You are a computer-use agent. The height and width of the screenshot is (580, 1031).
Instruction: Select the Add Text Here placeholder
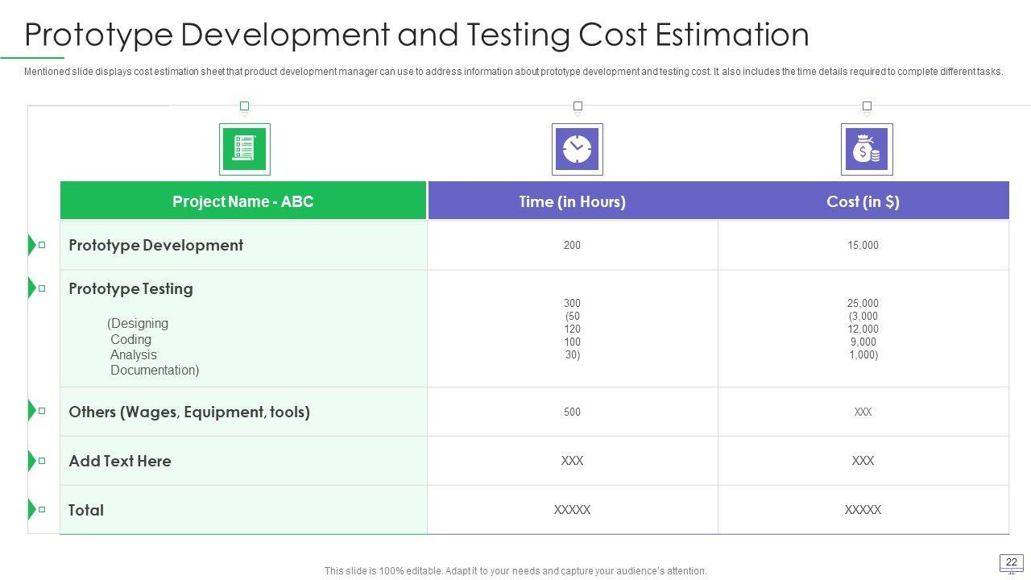(120, 461)
